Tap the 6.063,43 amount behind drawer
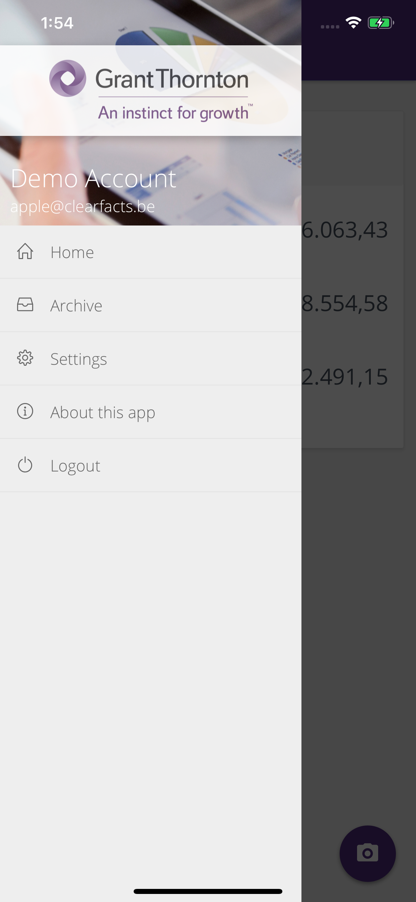416x902 pixels. coord(345,230)
